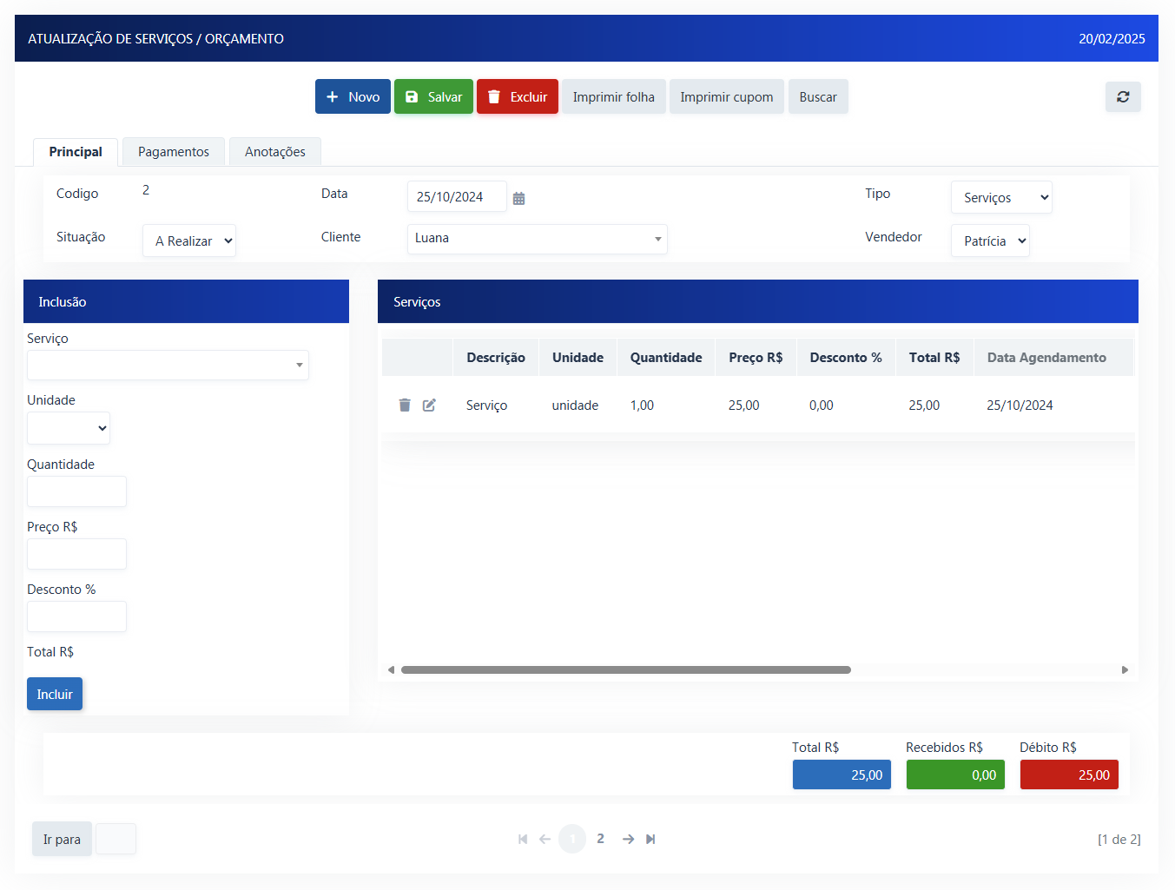
Task: Select page 1 in pagination
Action: coord(572,839)
